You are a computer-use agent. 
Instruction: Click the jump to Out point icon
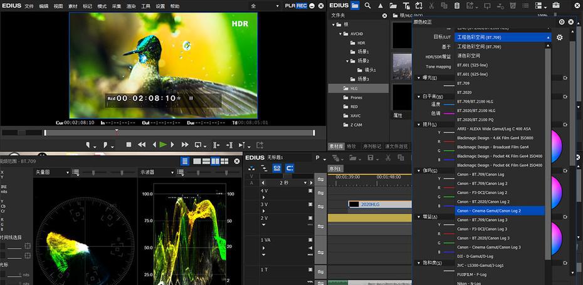[229, 145]
